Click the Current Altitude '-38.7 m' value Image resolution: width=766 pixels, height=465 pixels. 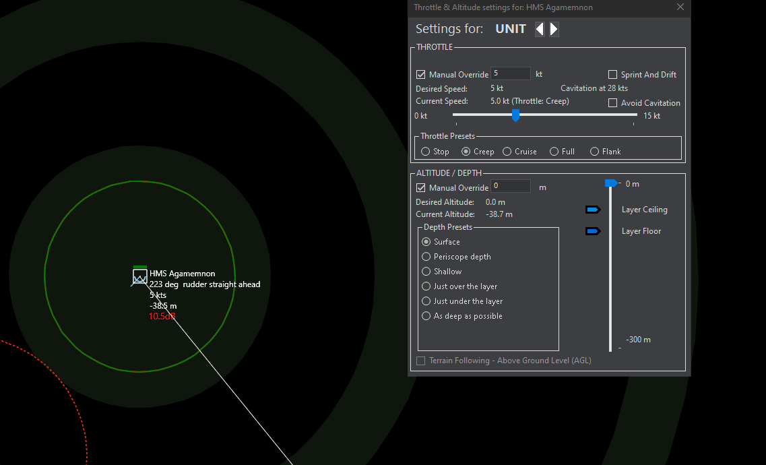click(499, 214)
